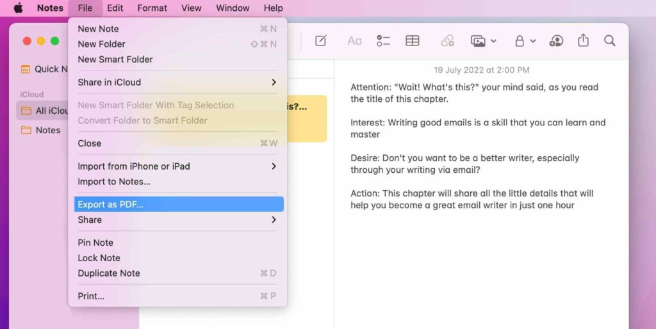
Task: Click the Attention paragraph in note
Action: (475, 93)
